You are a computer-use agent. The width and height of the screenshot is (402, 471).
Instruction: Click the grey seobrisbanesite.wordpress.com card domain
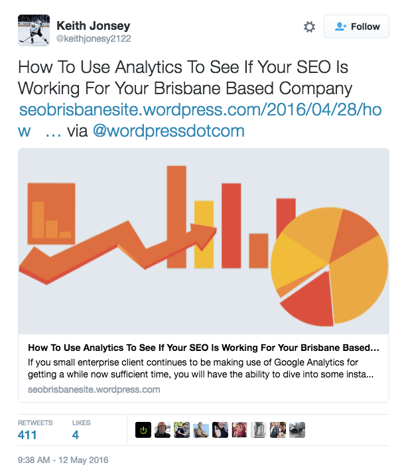pyautogui.click(x=94, y=389)
